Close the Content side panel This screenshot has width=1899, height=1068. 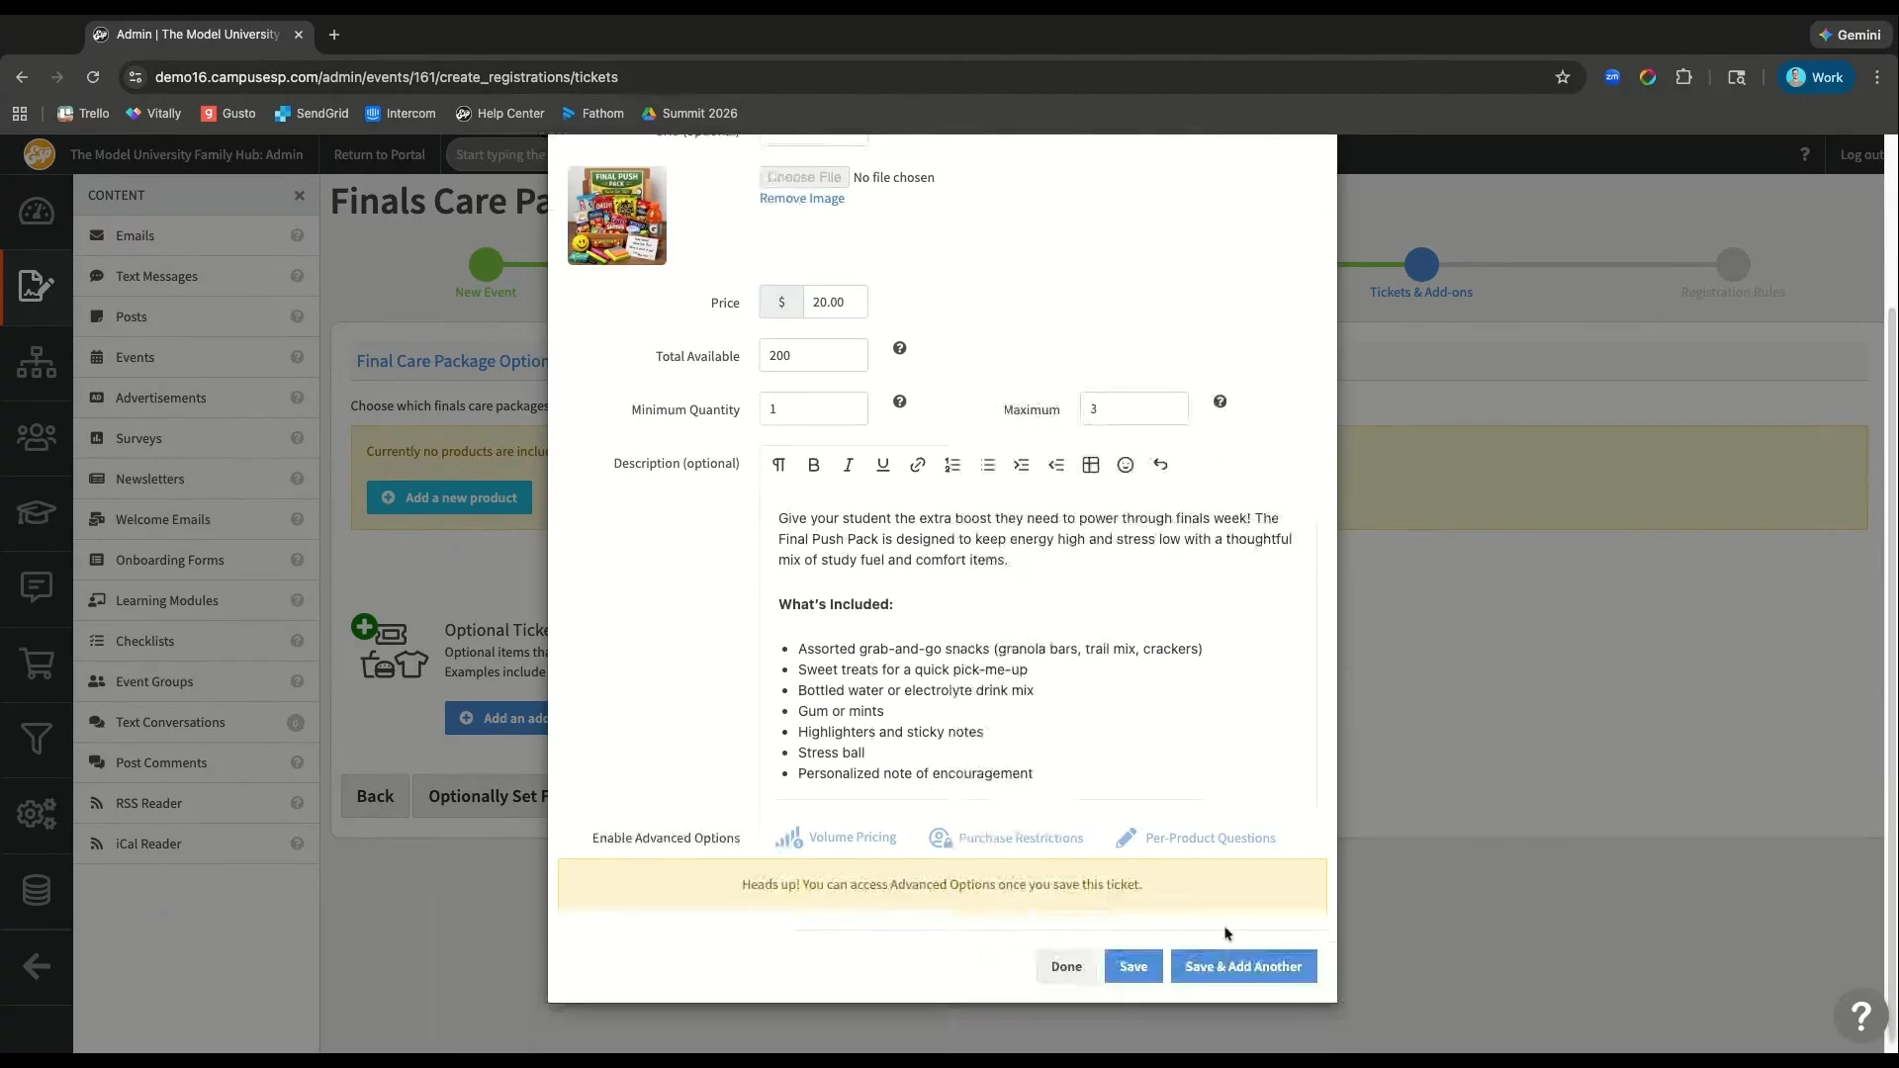pos(299,196)
